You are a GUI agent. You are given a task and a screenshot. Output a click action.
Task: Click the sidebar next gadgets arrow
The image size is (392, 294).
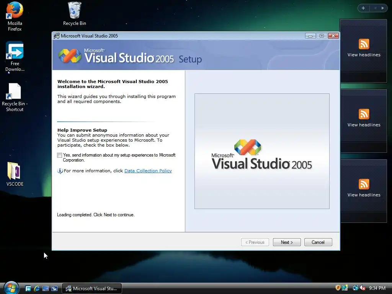click(x=382, y=8)
